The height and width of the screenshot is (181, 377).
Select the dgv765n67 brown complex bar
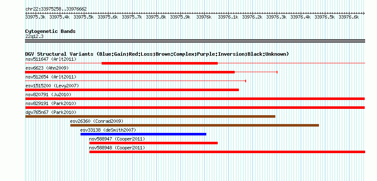coord(150,116)
